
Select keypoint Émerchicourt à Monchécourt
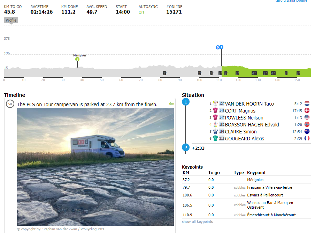246,215
